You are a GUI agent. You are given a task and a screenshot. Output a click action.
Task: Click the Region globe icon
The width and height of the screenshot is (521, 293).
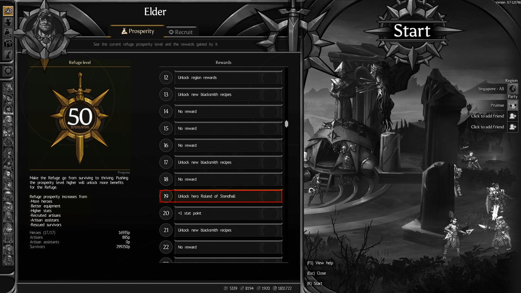513,89
